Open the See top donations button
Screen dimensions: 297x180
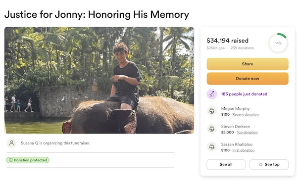coord(269,165)
